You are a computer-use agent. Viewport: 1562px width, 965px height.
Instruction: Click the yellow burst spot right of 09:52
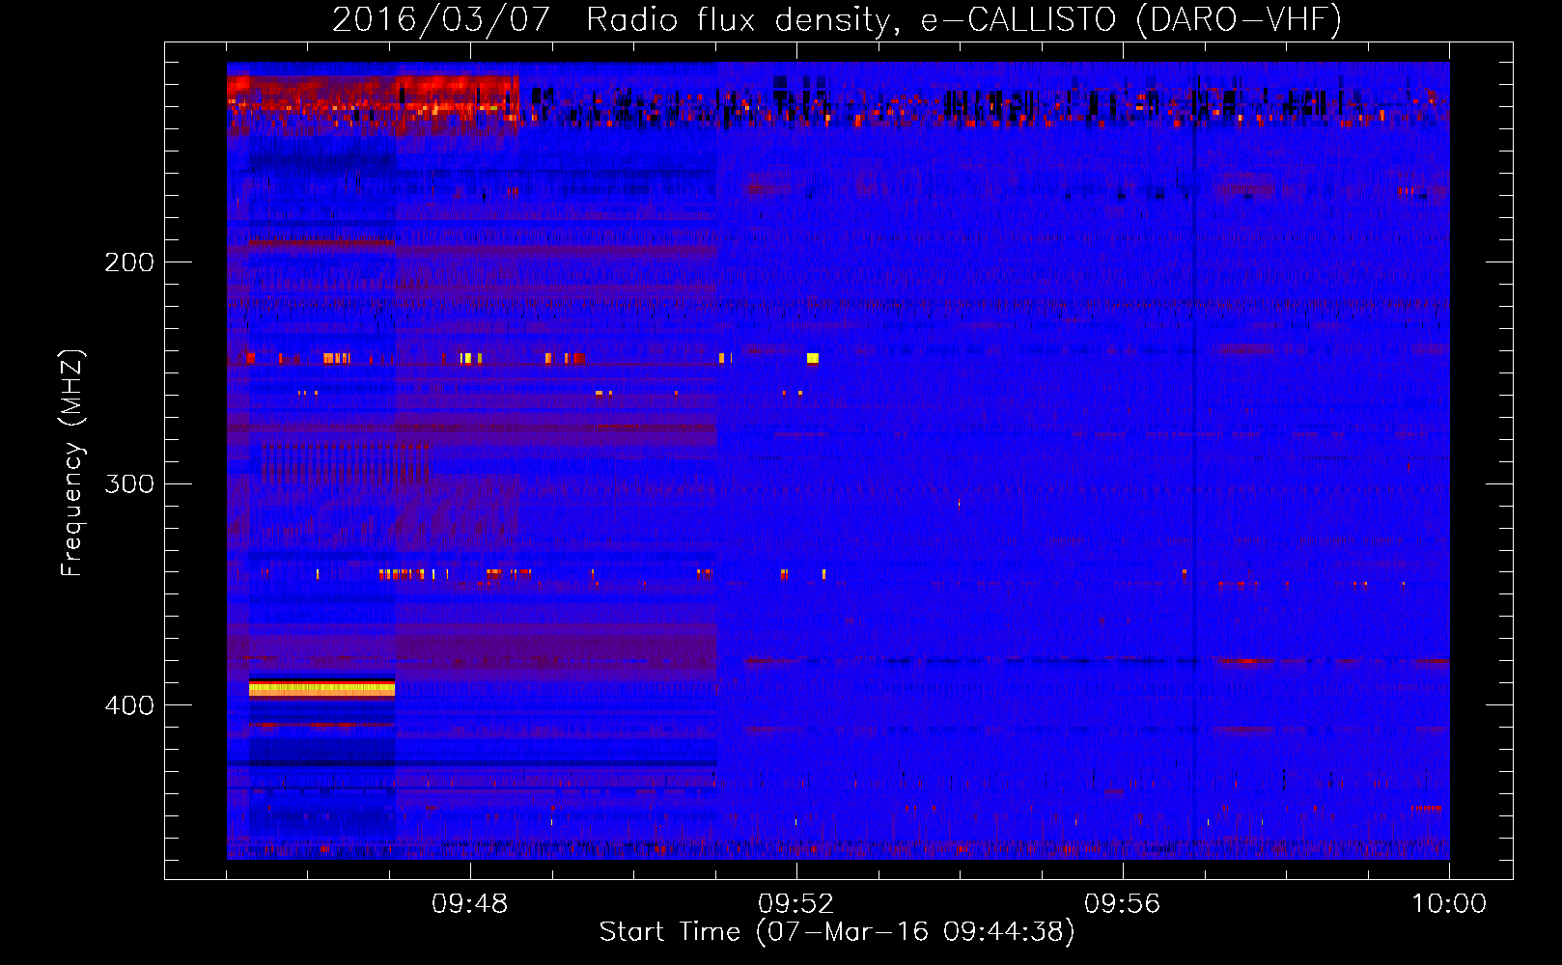[x=813, y=358]
